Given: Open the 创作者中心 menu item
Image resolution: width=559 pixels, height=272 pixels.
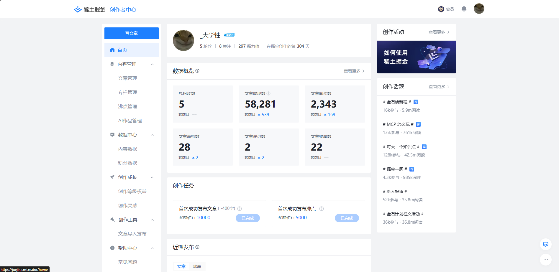Looking at the screenshot, I should pos(123,9).
